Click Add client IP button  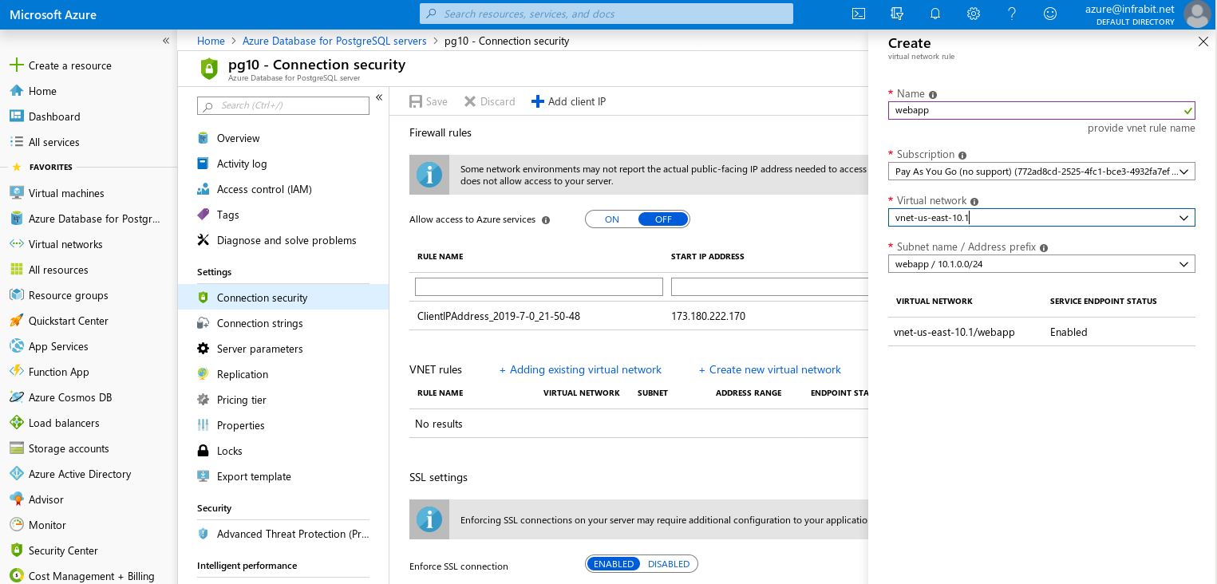568,101
